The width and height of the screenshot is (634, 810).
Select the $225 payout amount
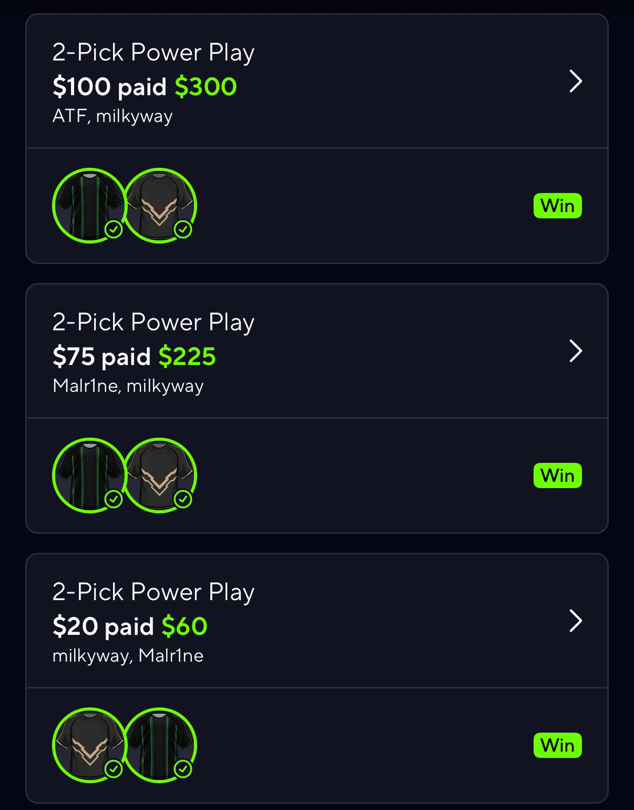(x=187, y=357)
